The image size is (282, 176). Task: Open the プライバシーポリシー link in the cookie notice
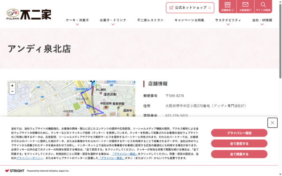coord(30,158)
